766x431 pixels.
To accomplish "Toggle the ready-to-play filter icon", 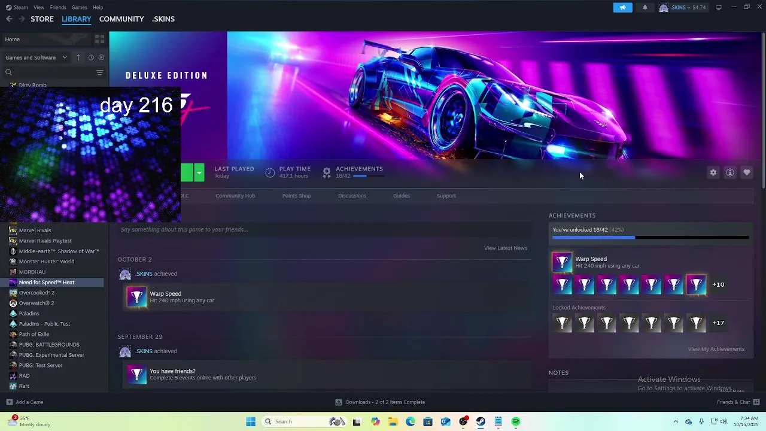I will pyautogui.click(x=101, y=57).
